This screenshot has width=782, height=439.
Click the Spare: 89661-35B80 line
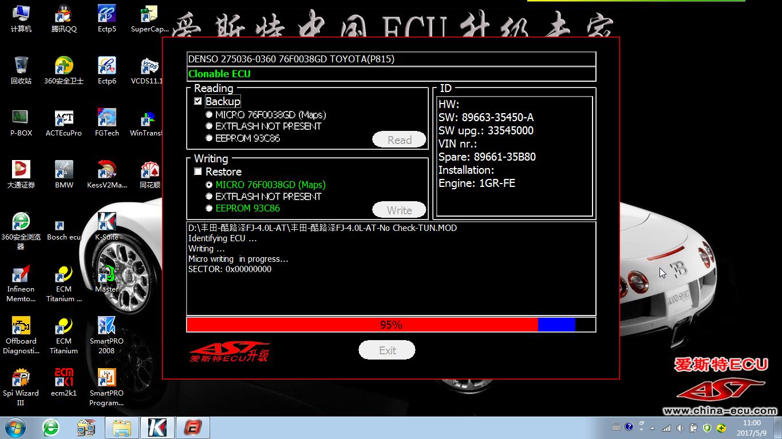487,157
